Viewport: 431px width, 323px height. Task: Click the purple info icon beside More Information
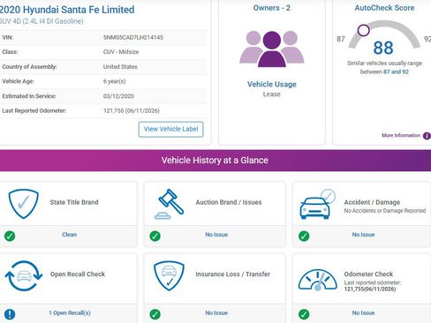427,136
